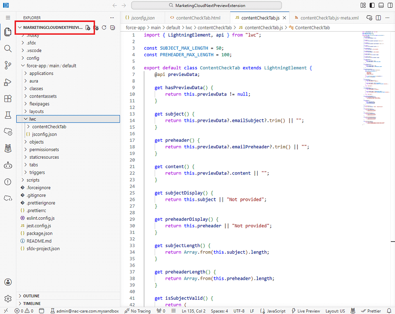
Task: Close the contentCheckTab.js tab
Action: tap(284, 18)
